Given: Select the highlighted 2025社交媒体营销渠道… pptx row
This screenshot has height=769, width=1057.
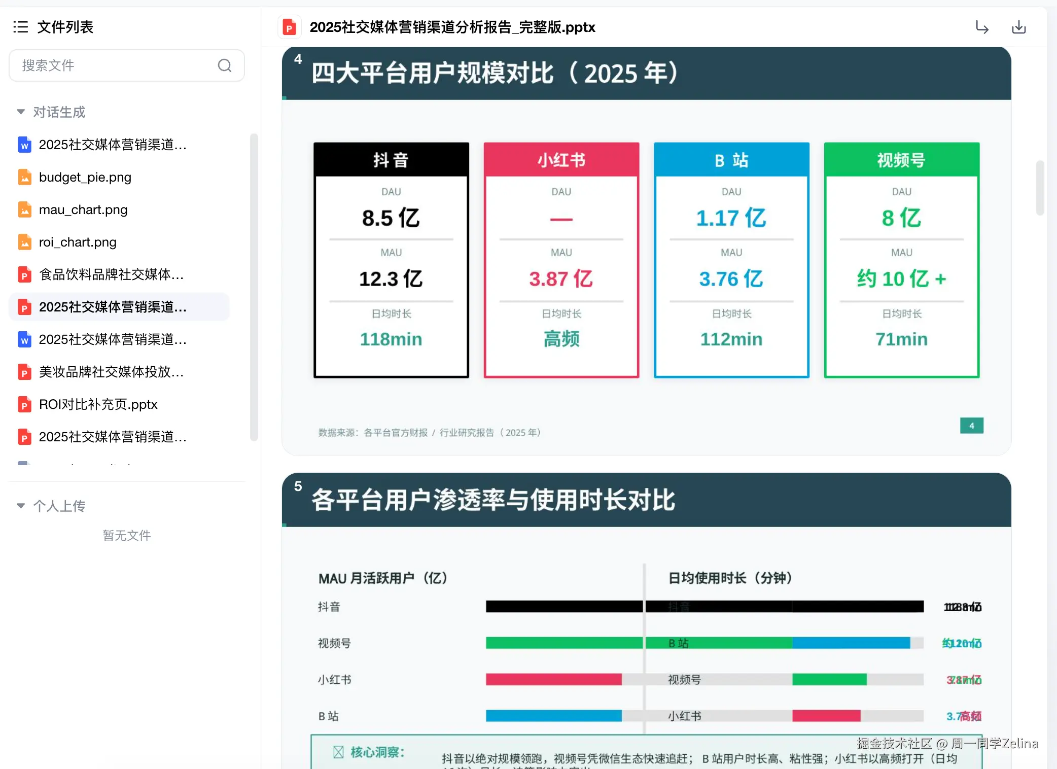Looking at the screenshot, I should 119,307.
